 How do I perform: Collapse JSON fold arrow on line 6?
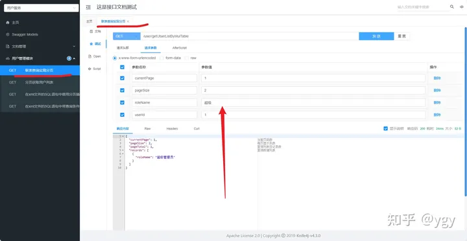tap(123, 154)
